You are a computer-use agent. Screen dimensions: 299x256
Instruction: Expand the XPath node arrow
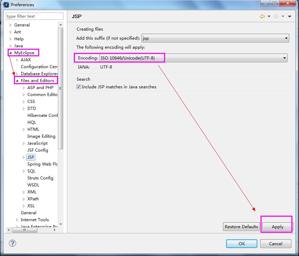[x=24, y=199]
